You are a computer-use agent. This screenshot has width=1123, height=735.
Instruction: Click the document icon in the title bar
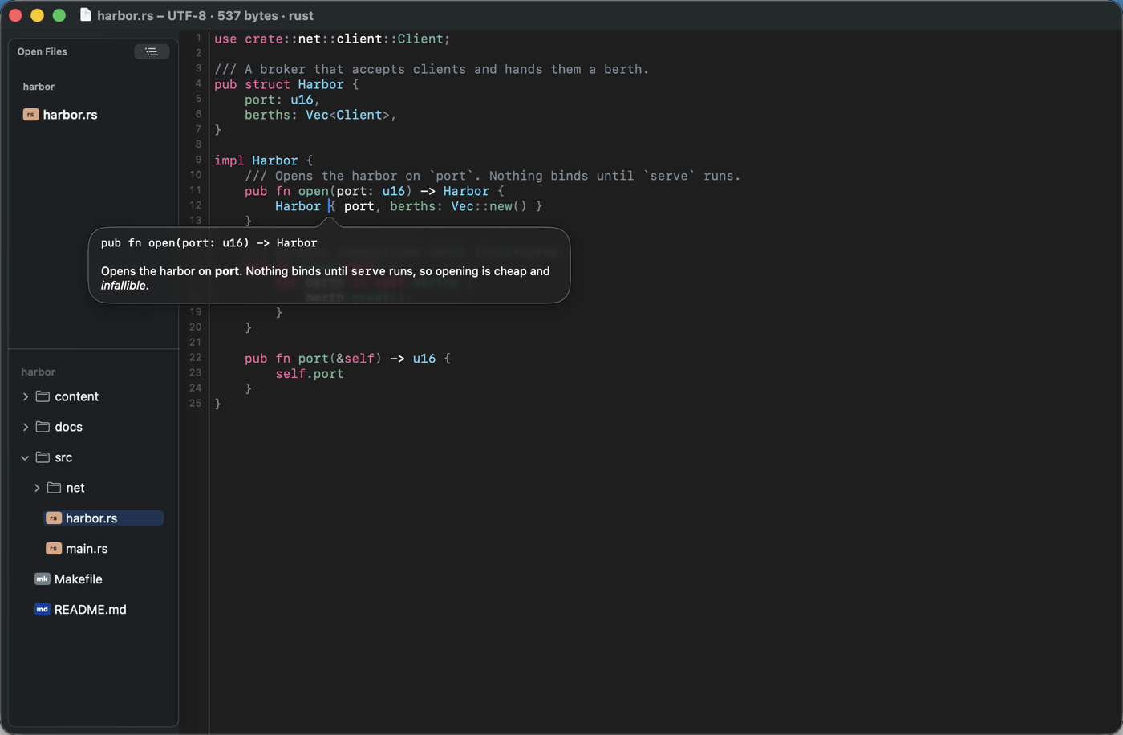(x=86, y=15)
